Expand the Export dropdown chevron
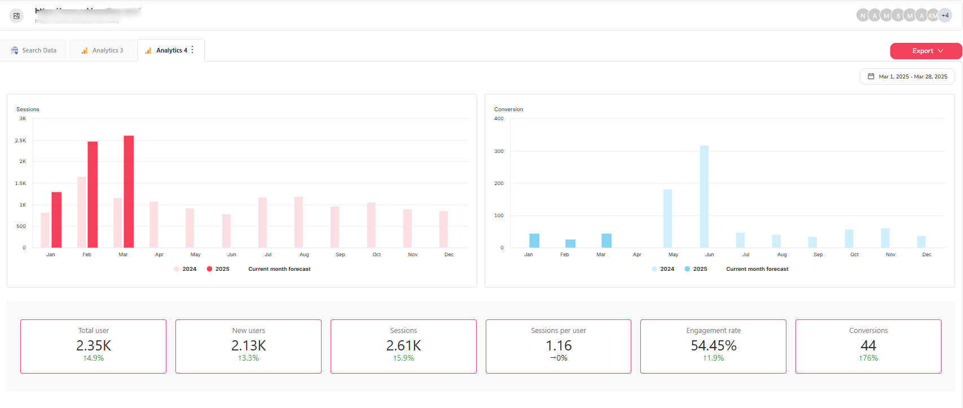The image size is (963, 408). 940,51
